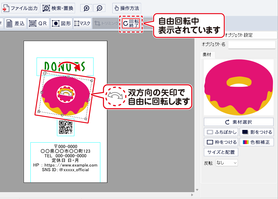
Task: Apply ふちぼかし edge blur effect
Action: click(x=221, y=132)
